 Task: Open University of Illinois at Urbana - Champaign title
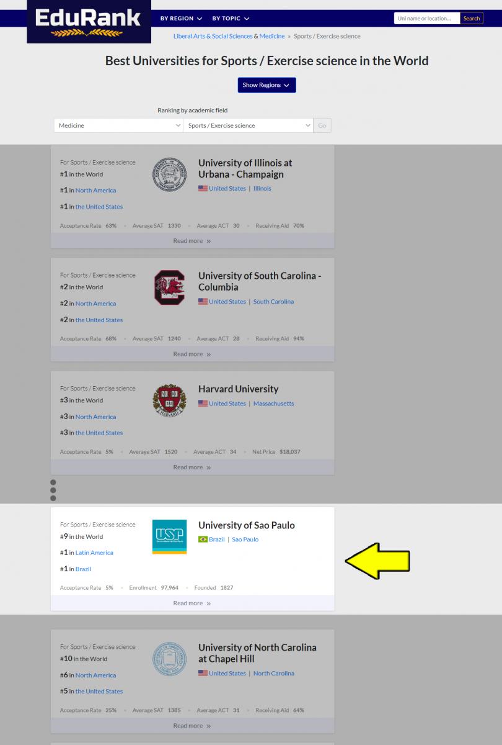coord(245,168)
